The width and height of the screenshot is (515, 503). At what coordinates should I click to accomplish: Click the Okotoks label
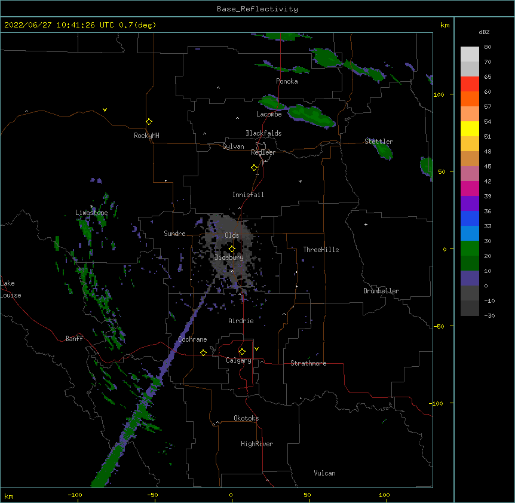[246, 418]
